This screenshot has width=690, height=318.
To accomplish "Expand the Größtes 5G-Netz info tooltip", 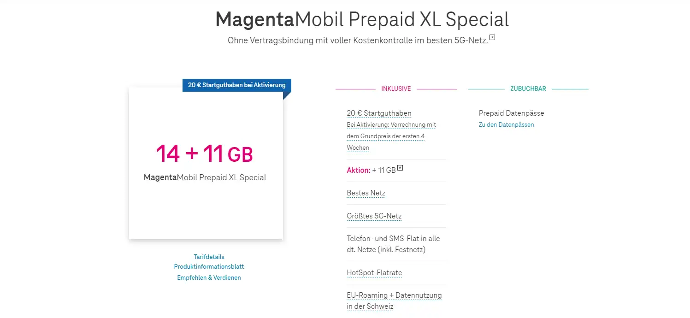I will (374, 216).
